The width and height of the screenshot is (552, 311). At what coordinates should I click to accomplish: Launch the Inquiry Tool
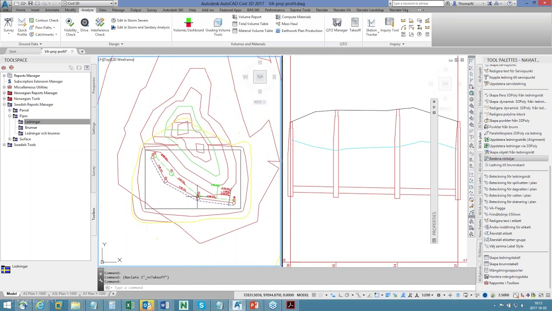click(389, 25)
